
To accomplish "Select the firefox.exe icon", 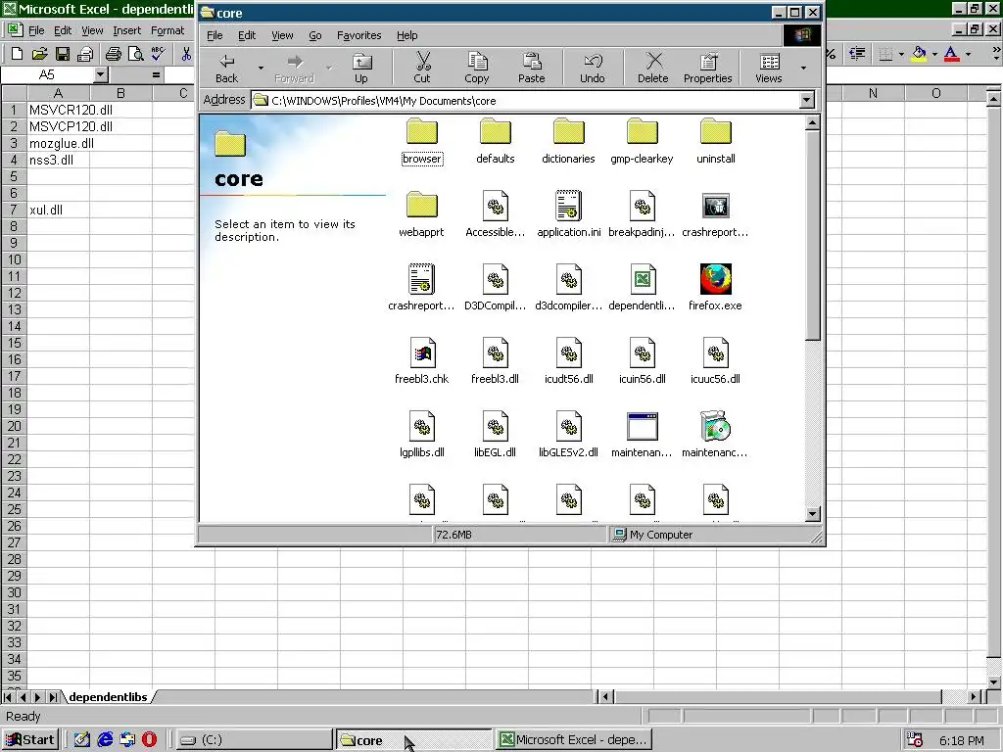I will (x=715, y=289).
